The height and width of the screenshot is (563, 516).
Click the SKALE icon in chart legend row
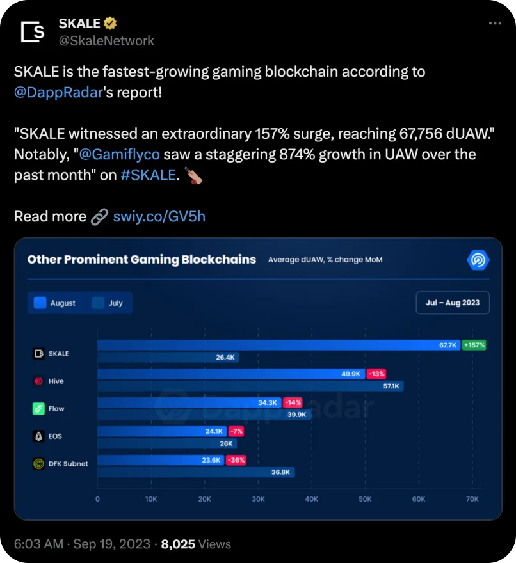(x=39, y=354)
